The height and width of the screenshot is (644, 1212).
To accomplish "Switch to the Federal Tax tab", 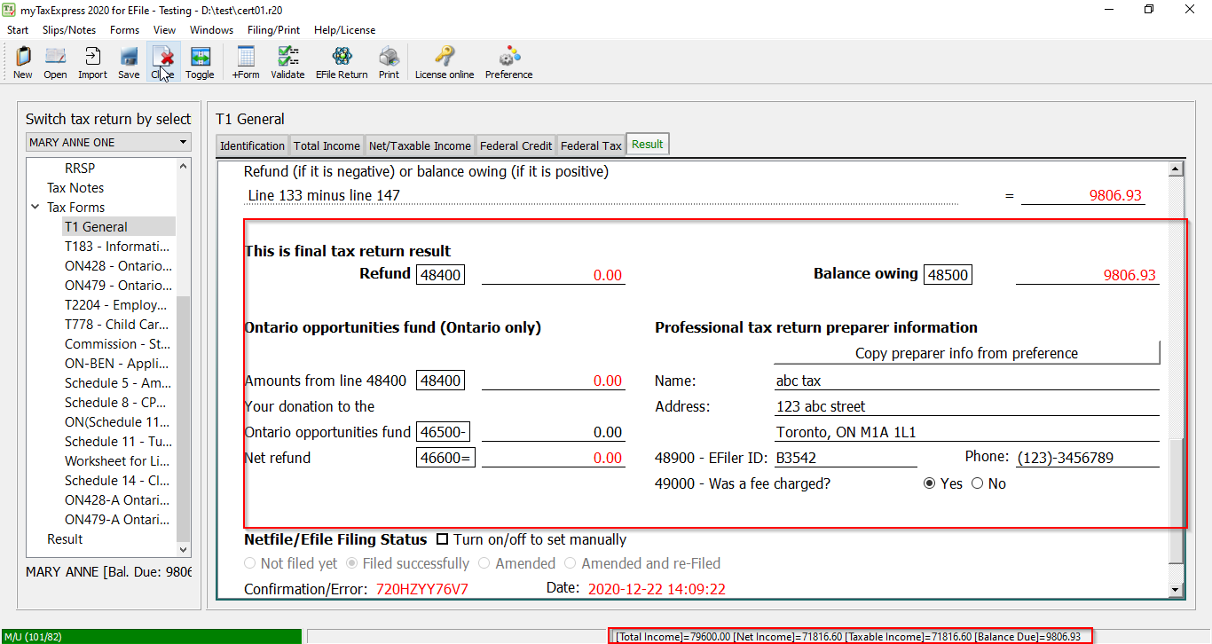I will [x=591, y=145].
